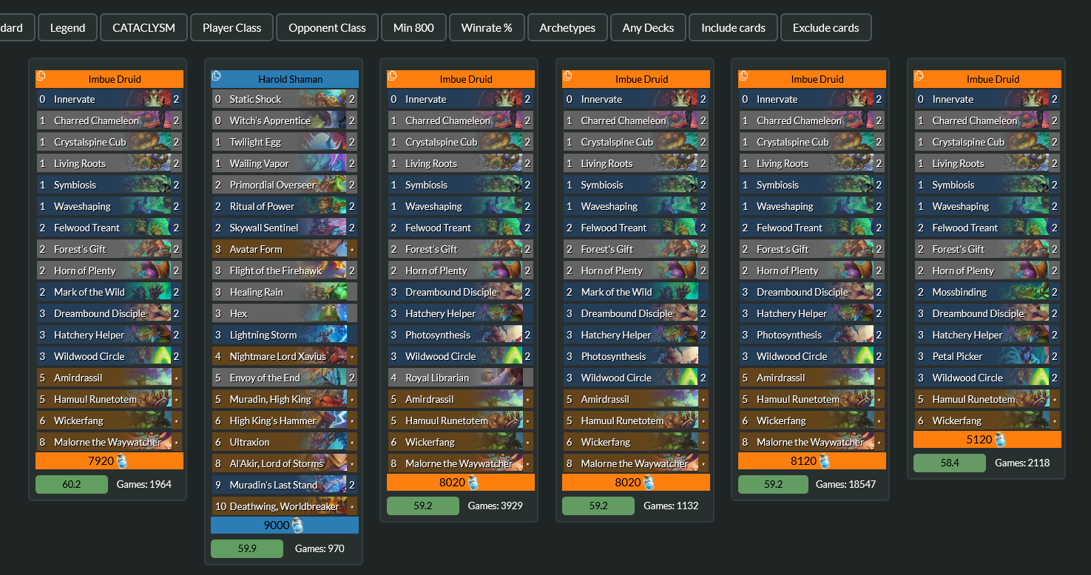Select the Al'Akir, Lord of Storms row
This screenshot has height=575, width=1091.
pos(285,463)
